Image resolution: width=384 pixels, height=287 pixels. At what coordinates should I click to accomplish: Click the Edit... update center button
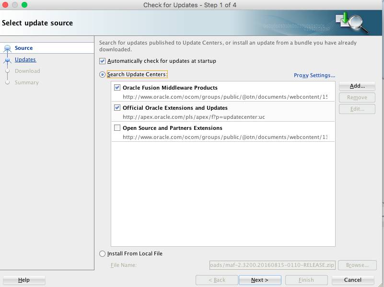pos(357,109)
